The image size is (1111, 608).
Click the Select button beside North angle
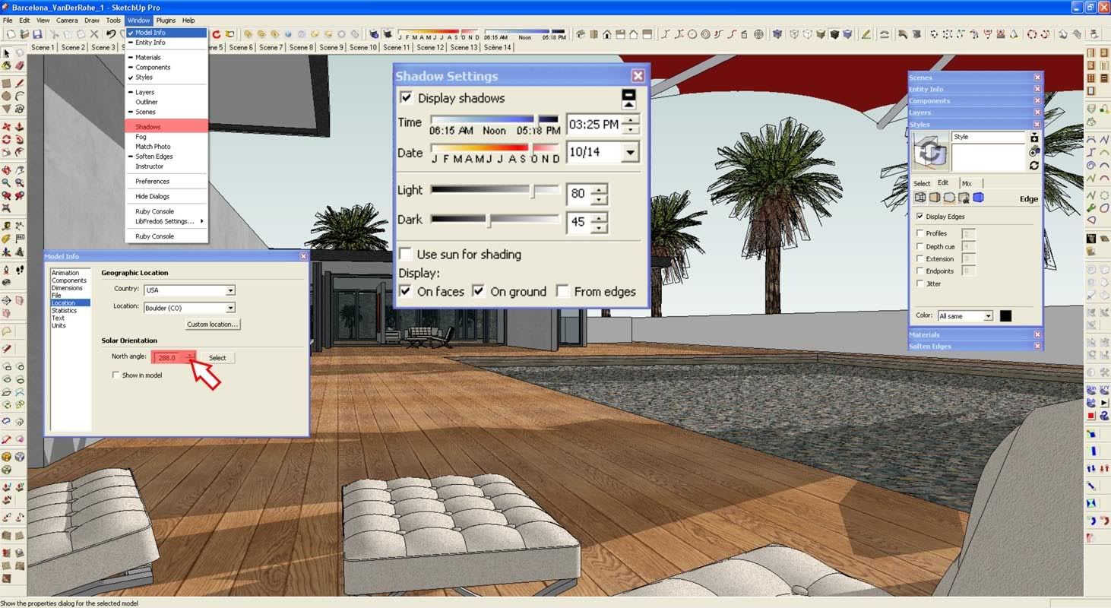tap(217, 357)
